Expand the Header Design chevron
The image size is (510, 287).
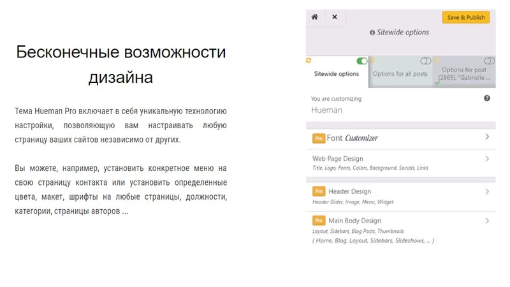(487, 192)
